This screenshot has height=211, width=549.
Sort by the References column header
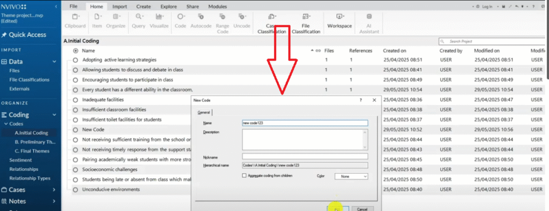tap(361, 51)
